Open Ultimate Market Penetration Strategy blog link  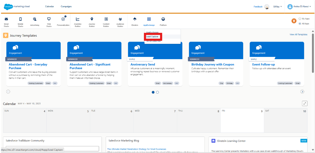click(137, 149)
